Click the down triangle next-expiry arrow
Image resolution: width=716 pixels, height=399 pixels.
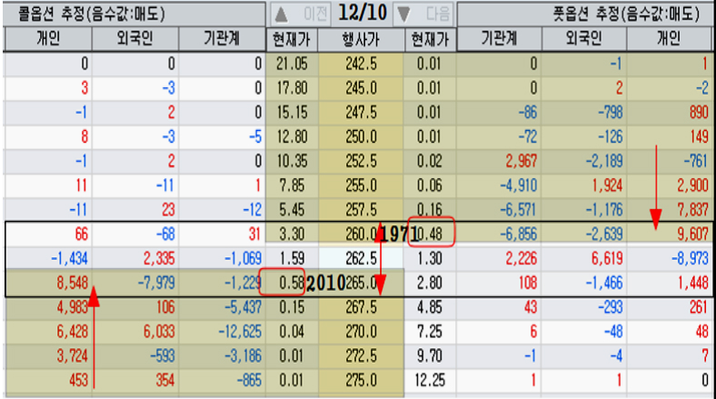(x=404, y=14)
